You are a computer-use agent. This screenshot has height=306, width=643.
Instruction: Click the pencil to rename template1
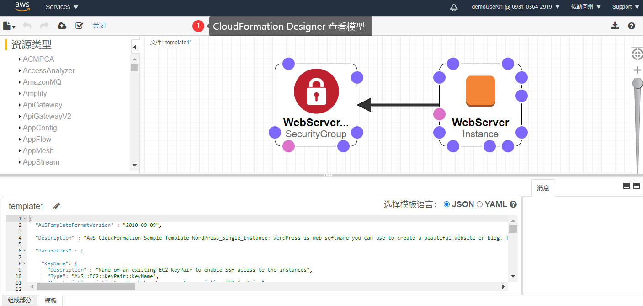click(57, 206)
